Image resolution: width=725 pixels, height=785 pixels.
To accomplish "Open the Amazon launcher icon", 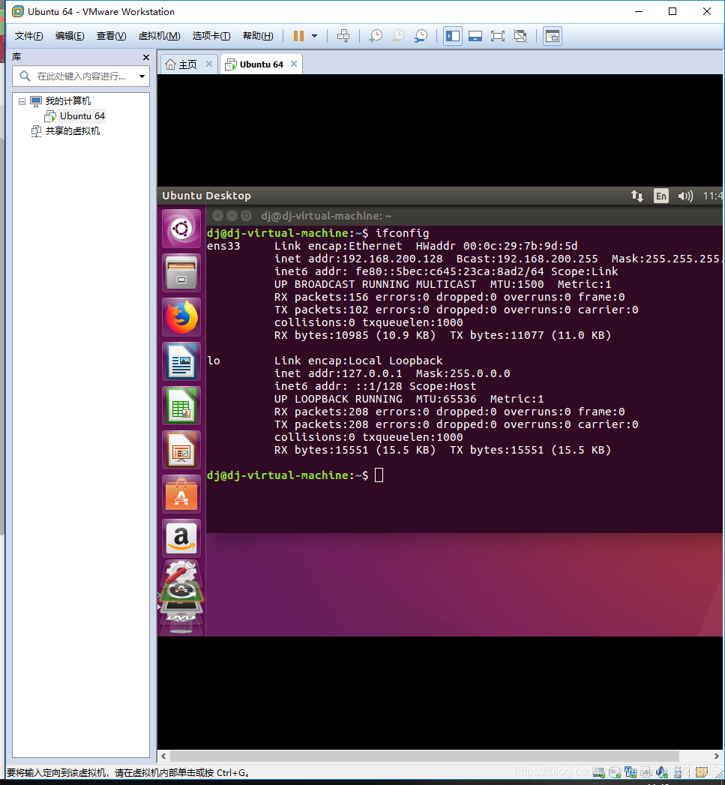I will pos(181,538).
